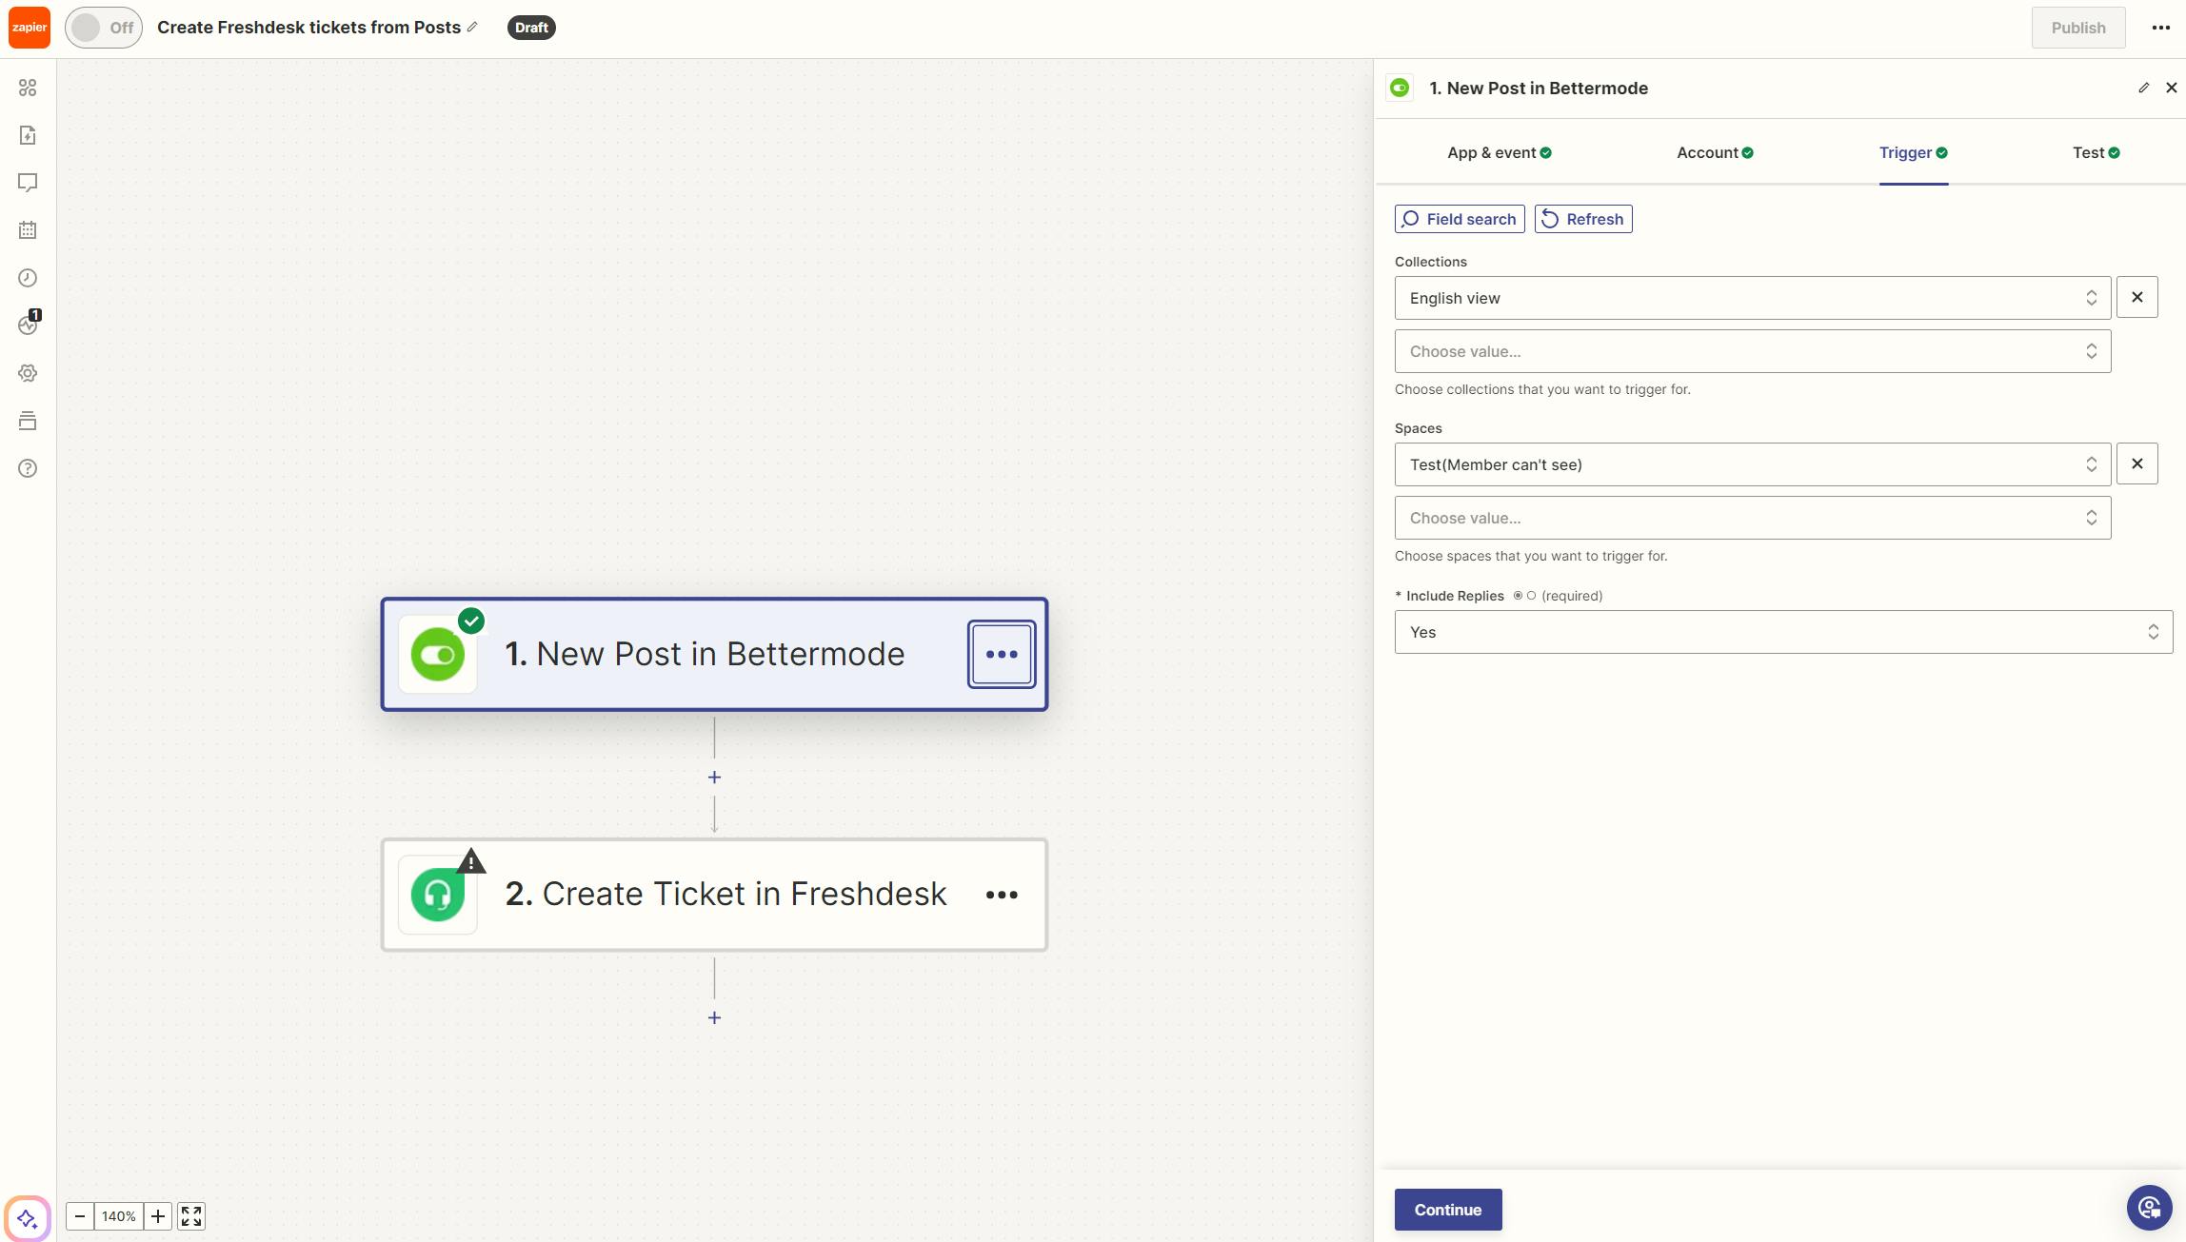Open English view collections dropdown

tap(1752, 298)
